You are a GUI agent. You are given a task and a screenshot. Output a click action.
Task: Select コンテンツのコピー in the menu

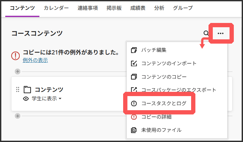coord(164,77)
